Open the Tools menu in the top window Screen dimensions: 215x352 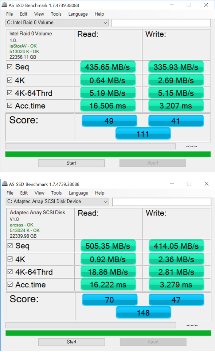pos(56,14)
